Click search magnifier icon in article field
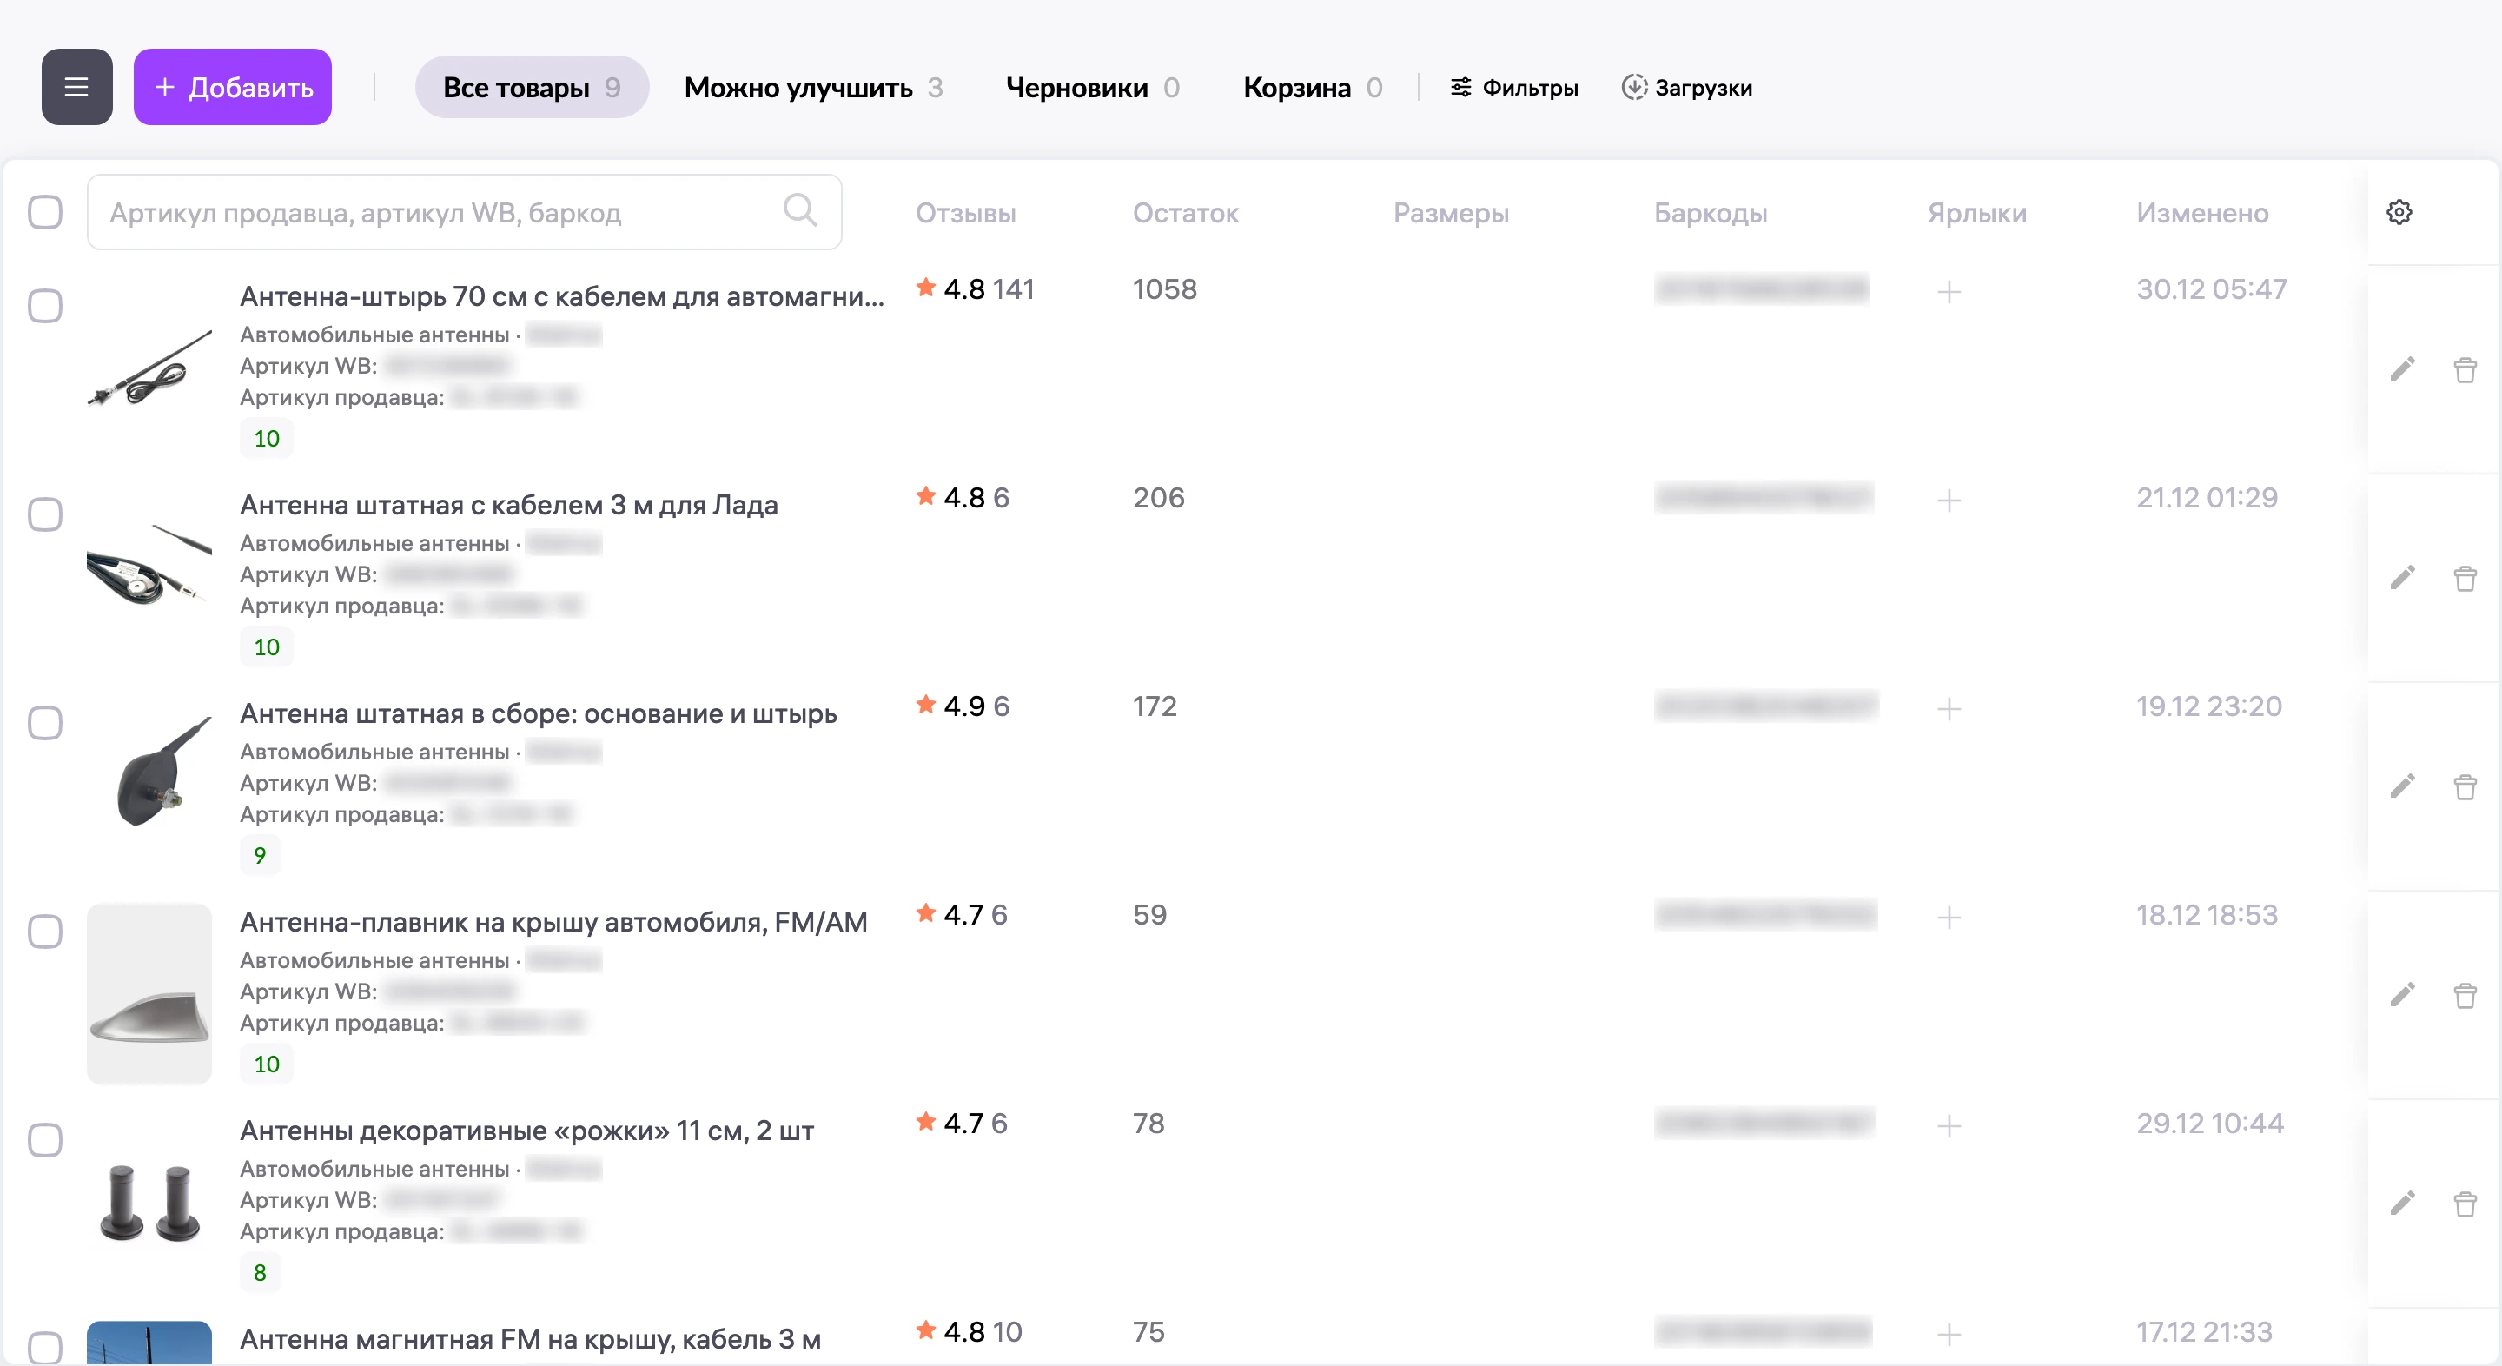The width and height of the screenshot is (2502, 1366). (x=800, y=211)
